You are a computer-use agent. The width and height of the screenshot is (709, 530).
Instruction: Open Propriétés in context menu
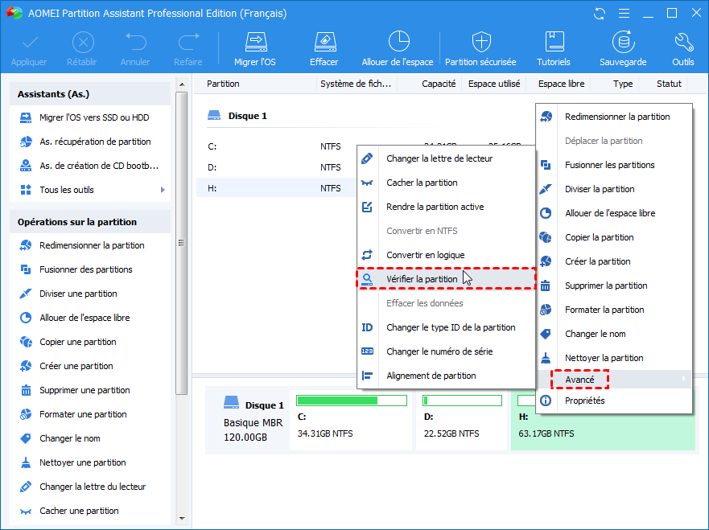click(x=614, y=401)
